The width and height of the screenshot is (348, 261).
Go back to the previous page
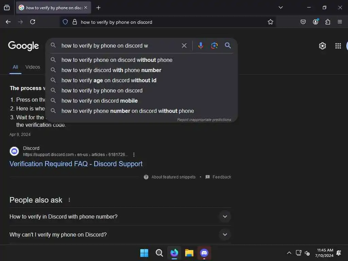[8, 22]
